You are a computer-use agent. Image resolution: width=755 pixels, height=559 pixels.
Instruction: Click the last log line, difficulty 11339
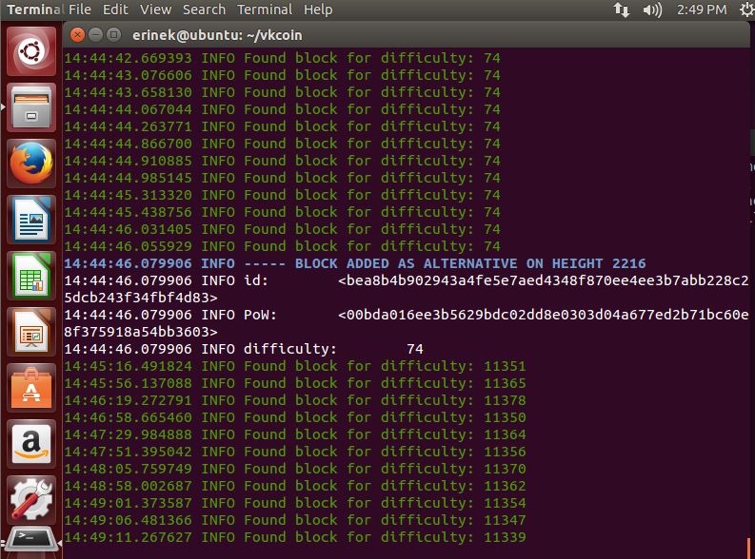pos(295,537)
